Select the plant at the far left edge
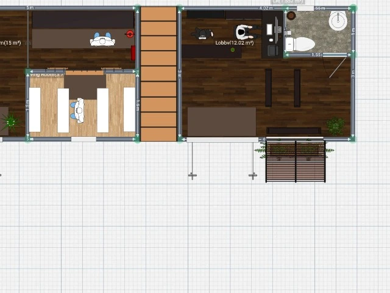390x293 pixels. [10, 122]
